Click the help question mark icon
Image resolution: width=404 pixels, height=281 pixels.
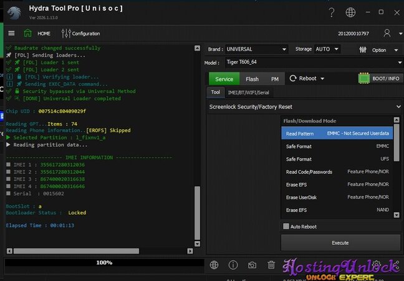click(331, 12)
